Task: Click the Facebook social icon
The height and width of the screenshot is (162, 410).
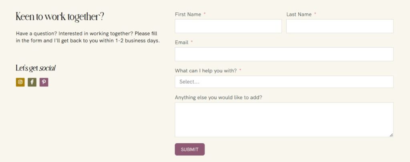Action: (32, 82)
